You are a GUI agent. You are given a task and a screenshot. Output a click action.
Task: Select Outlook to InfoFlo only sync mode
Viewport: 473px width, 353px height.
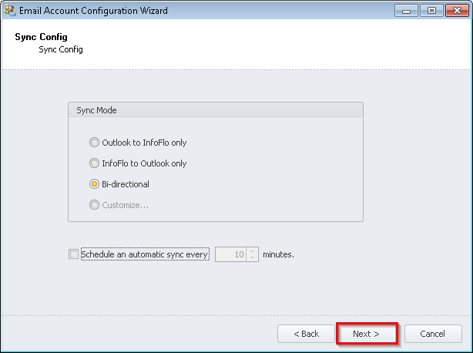(x=95, y=143)
